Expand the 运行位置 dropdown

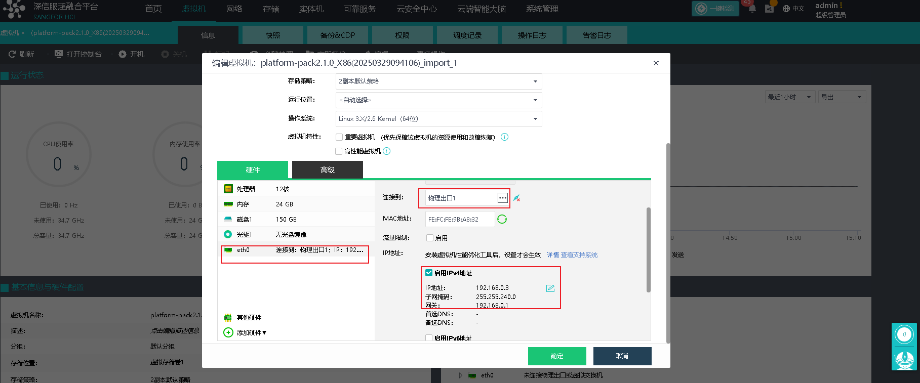click(438, 100)
